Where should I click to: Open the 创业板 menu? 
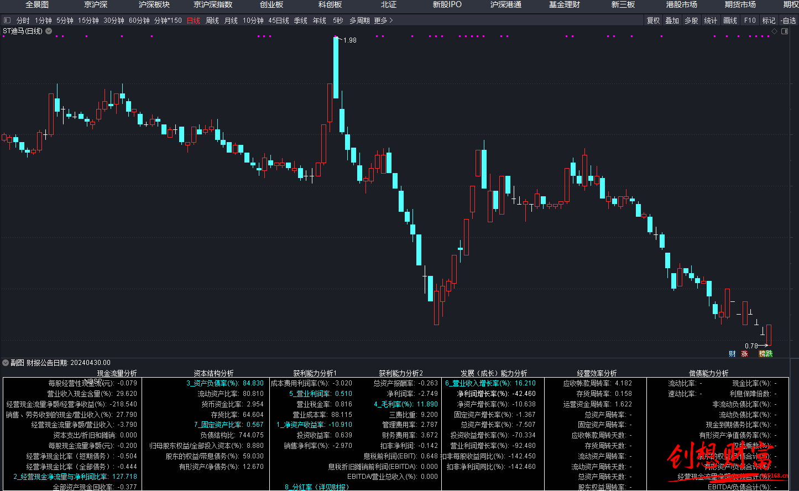[271, 4]
